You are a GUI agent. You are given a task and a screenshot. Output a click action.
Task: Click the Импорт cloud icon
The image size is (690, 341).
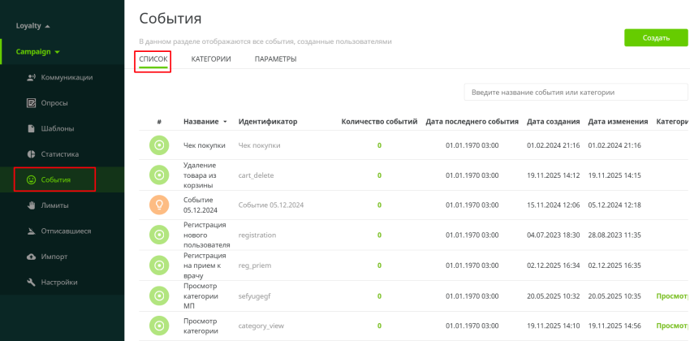point(32,257)
